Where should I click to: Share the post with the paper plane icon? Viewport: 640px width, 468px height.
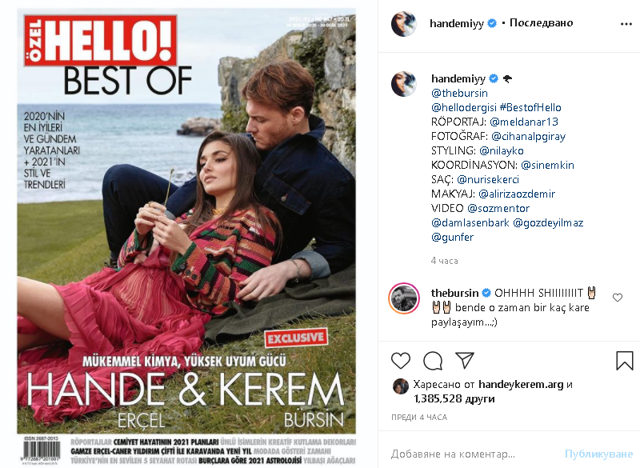(x=465, y=360)
